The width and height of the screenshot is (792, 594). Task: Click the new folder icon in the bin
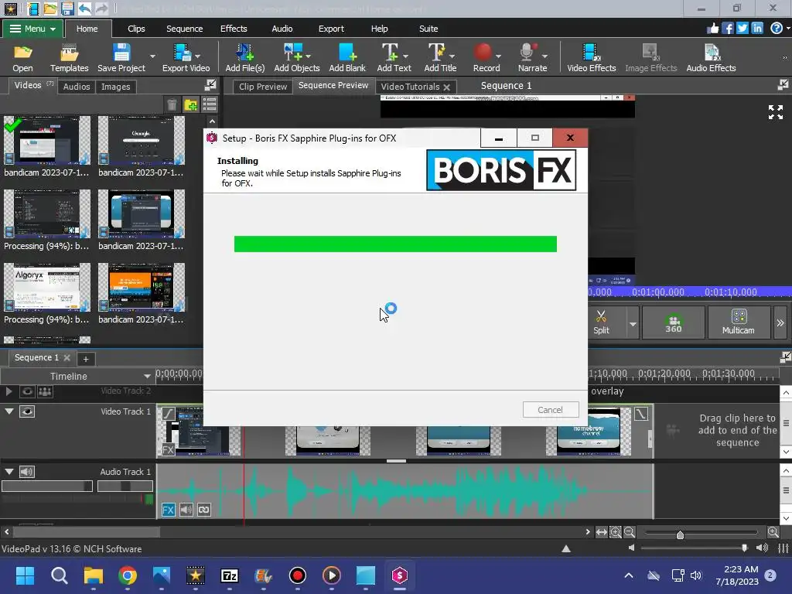(191, 104)
